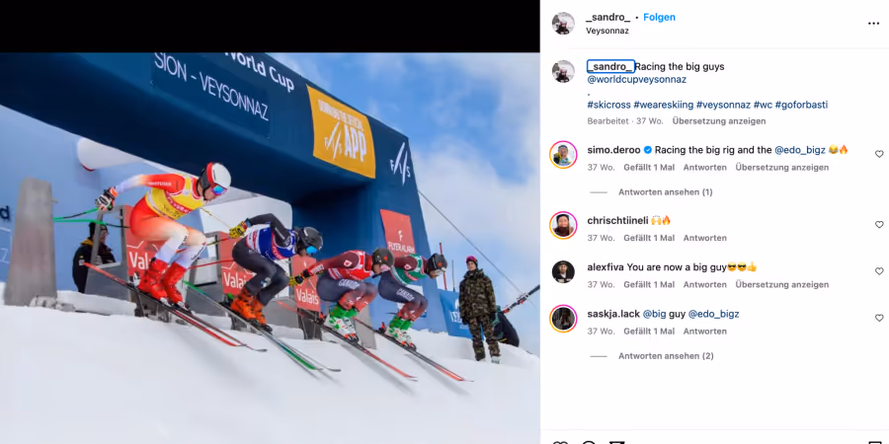Open the Veysonnaz location link

coord(607,32)
